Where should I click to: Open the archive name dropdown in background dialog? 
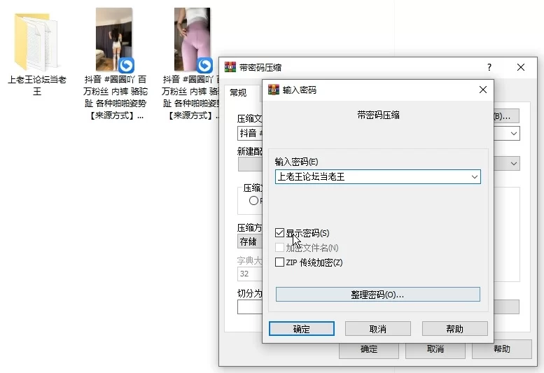pos(514,133)
